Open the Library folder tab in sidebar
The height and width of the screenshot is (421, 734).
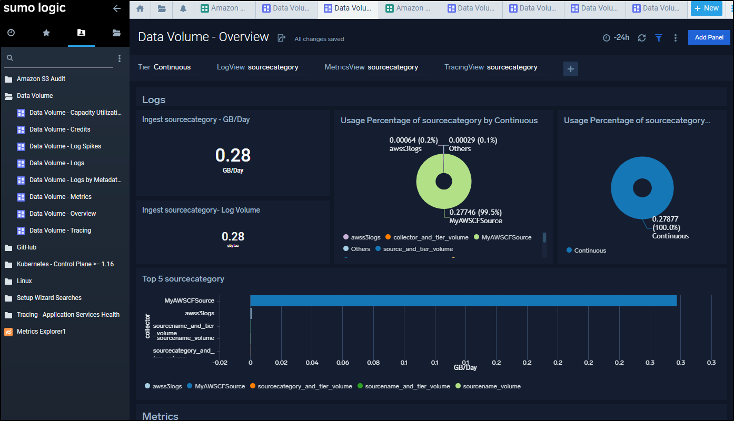pos(116,33)
